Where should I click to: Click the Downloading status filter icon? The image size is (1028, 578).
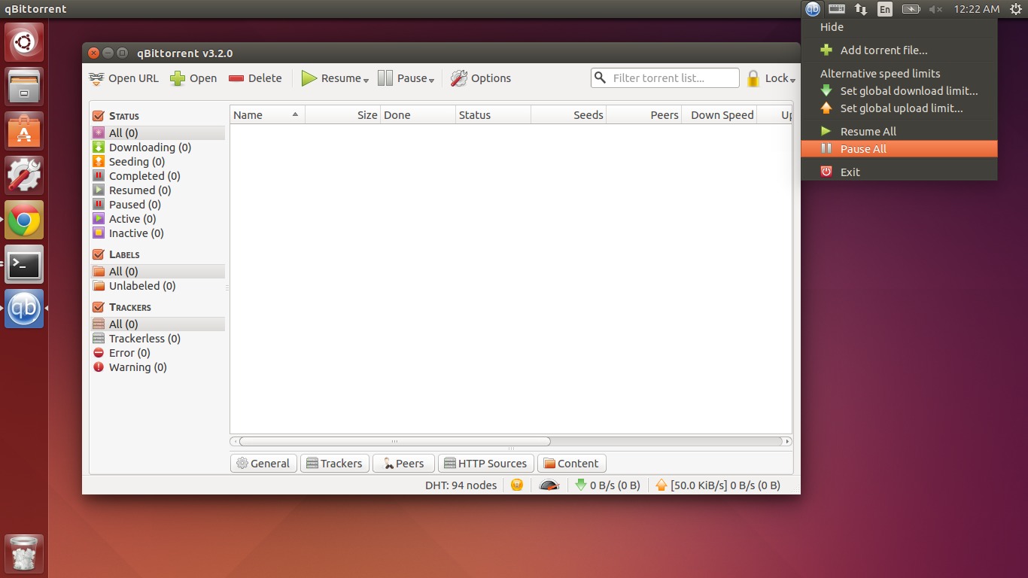click(99, 148)
